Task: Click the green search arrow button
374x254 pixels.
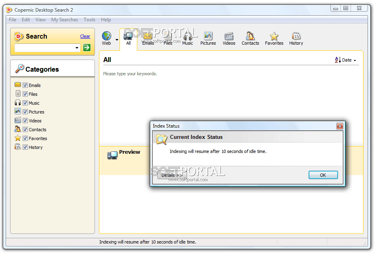Action: (x=87, y=47)
